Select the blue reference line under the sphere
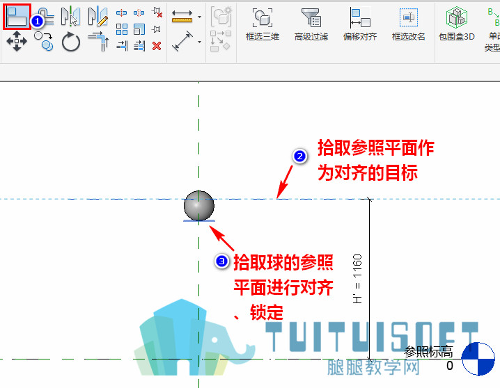 (199, 220)
